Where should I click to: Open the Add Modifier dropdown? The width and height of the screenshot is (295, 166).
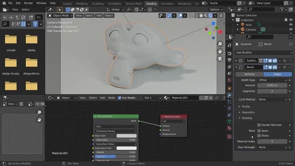264,53
